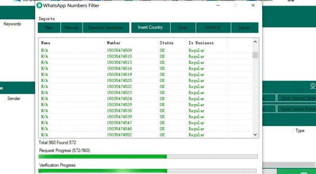Click the scroll down arrow in list

[x=255, y=135]
